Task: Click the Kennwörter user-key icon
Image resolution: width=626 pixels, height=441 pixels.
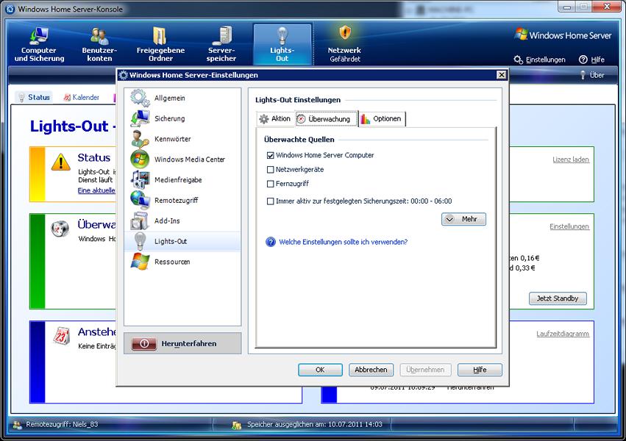Action: point(140,139)
